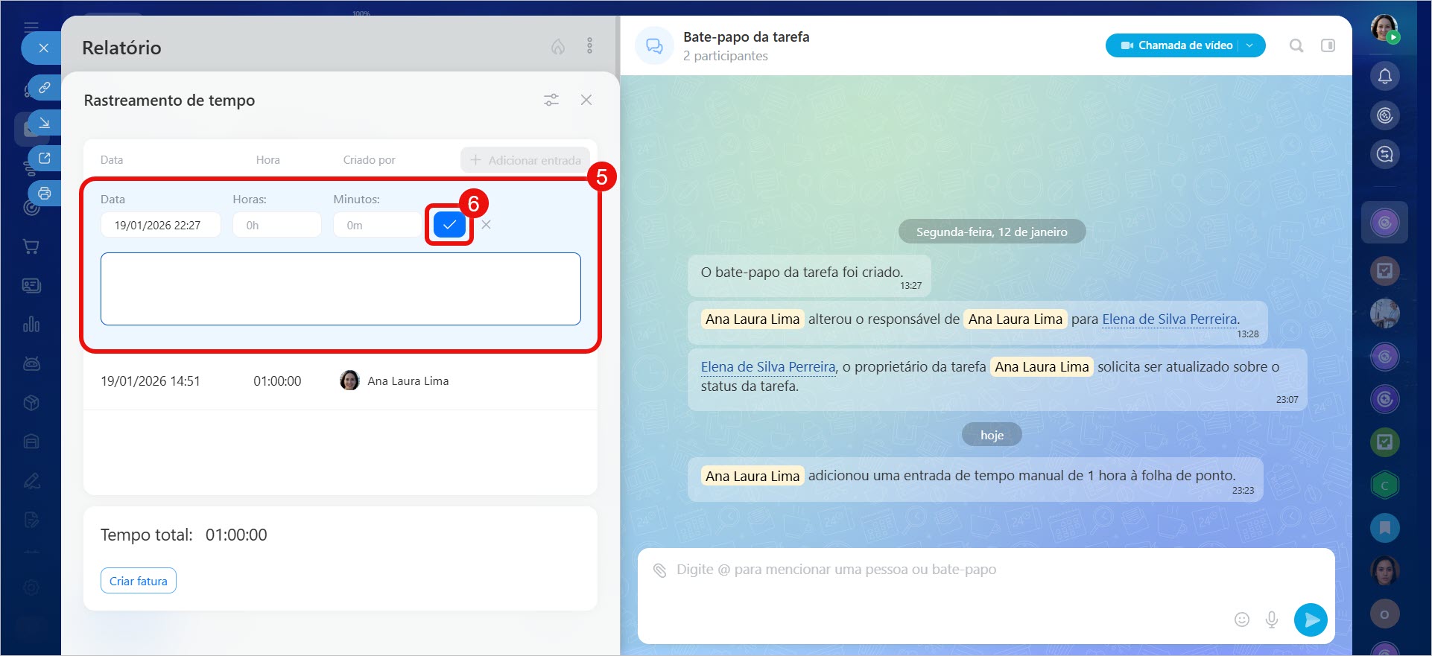Confirm time entry with blue checkmark button
Image resolution: width=1432 pixels, height=656 pixels.
pos(449,225)
